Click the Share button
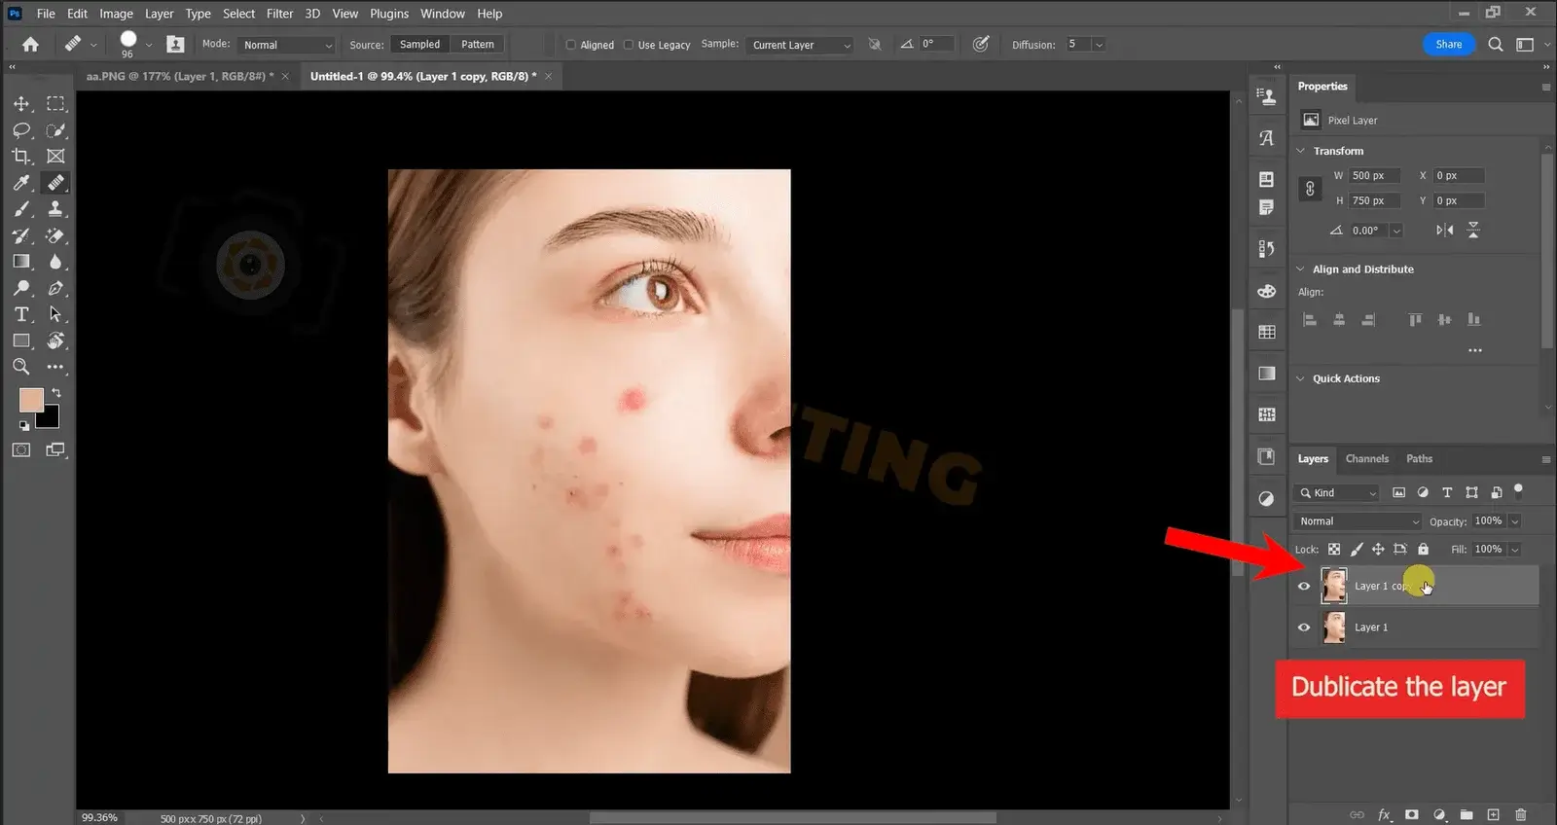Image resolution: width=1557 pixels, height=825 pixels. click(1448, 45)
